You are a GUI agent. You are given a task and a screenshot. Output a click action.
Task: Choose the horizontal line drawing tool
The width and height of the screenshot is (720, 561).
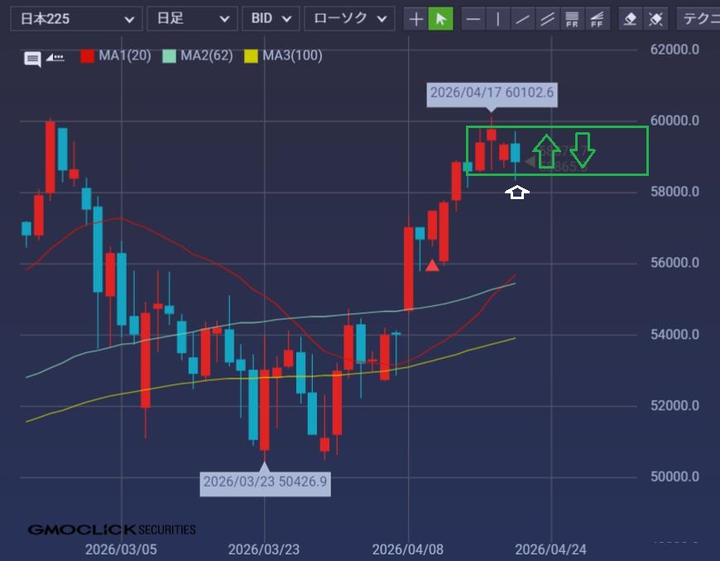[473, 19]
